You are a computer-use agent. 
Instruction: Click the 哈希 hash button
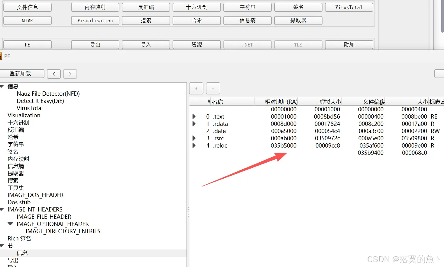[x=197, y=21]
